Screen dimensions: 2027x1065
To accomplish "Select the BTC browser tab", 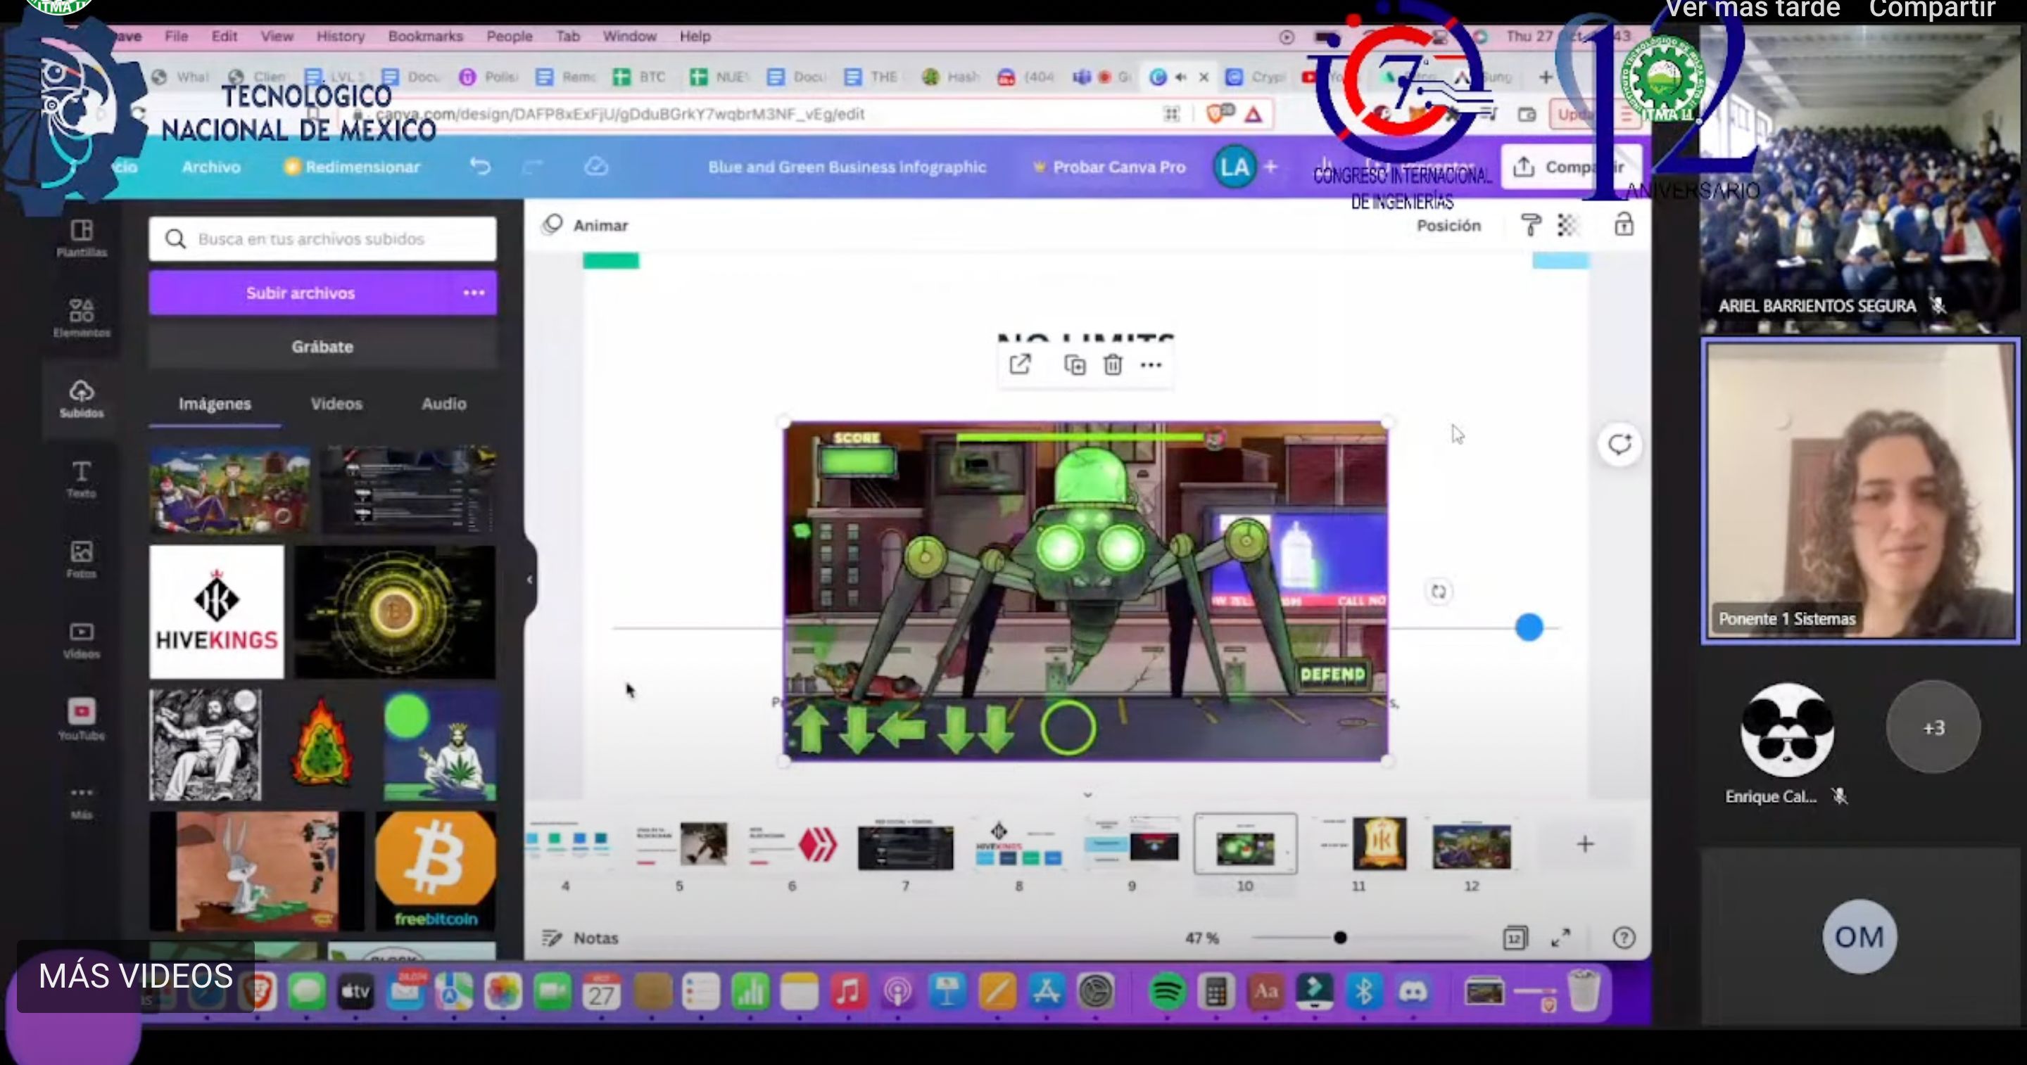I will [x=640, y=76].
